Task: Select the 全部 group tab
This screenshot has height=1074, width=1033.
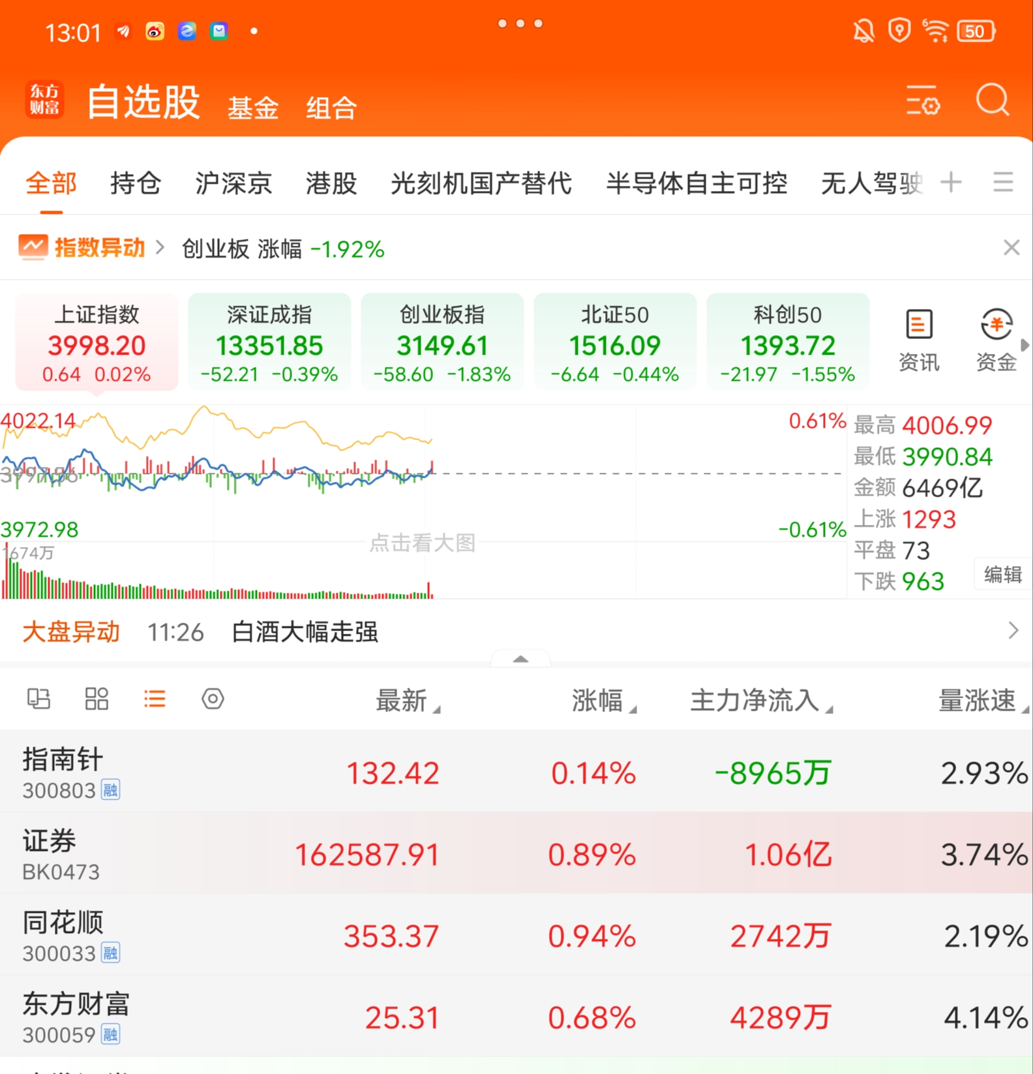Action: (x=52, y=183)
